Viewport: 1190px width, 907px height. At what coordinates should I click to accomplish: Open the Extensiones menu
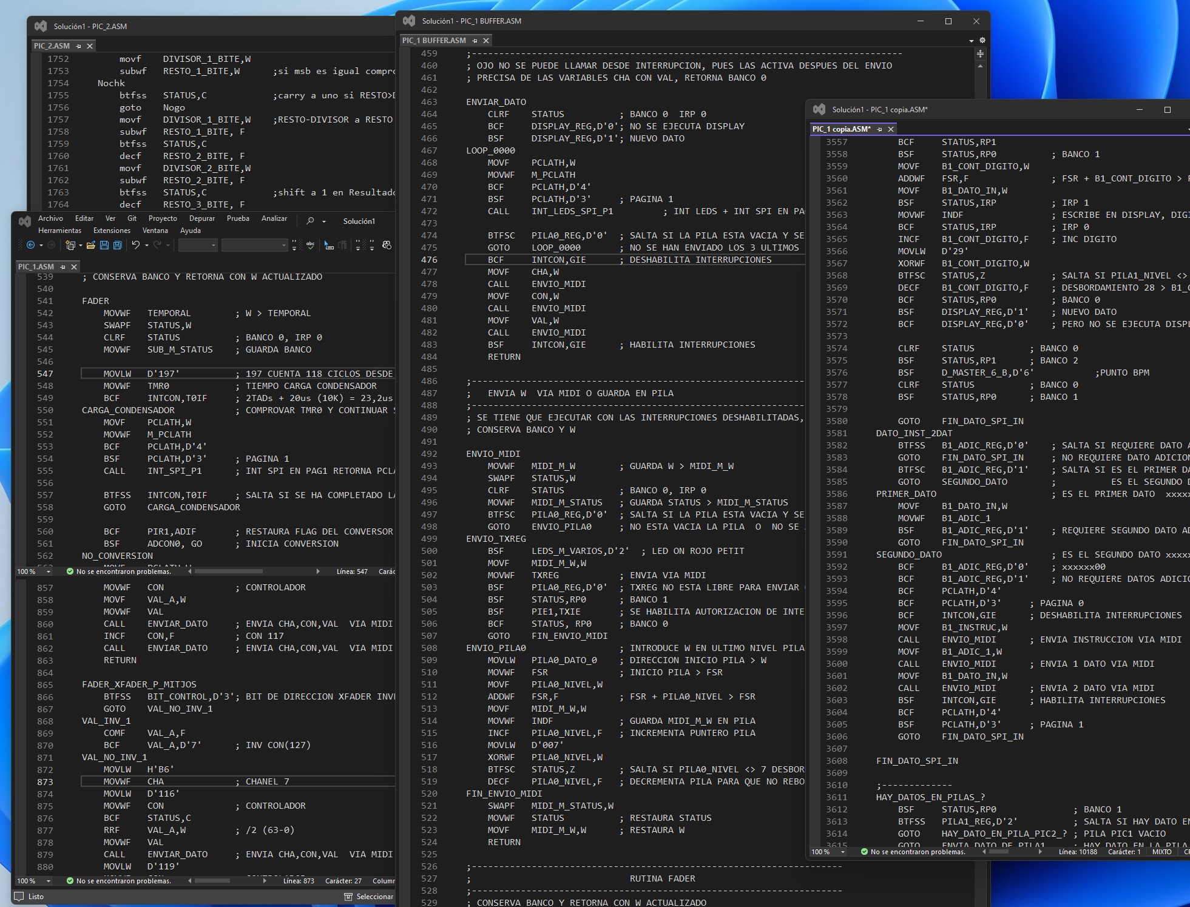point(112,231)
